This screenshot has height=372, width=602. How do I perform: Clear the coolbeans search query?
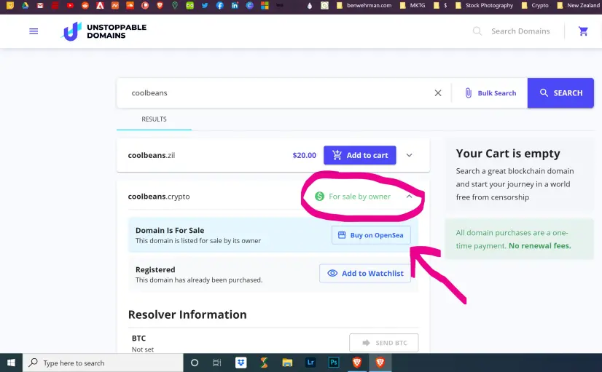[x=438, y=92]
